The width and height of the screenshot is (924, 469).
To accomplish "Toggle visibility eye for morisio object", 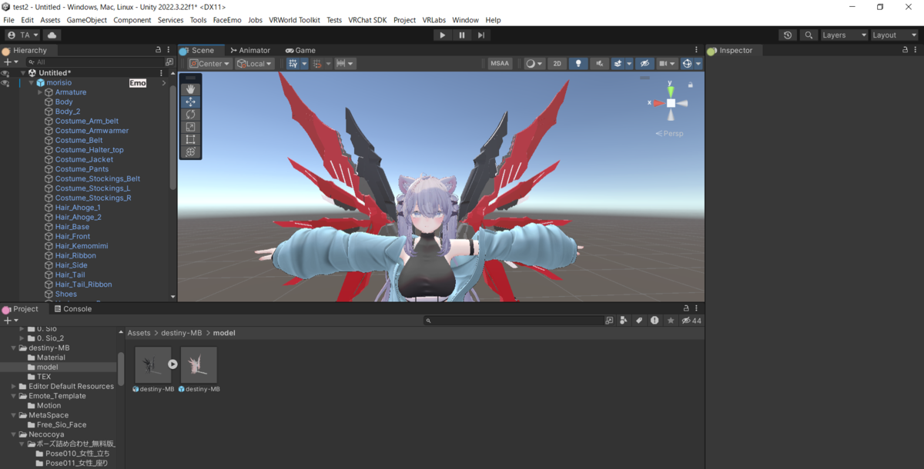I will pyautogui.click(x=5, y=83).
